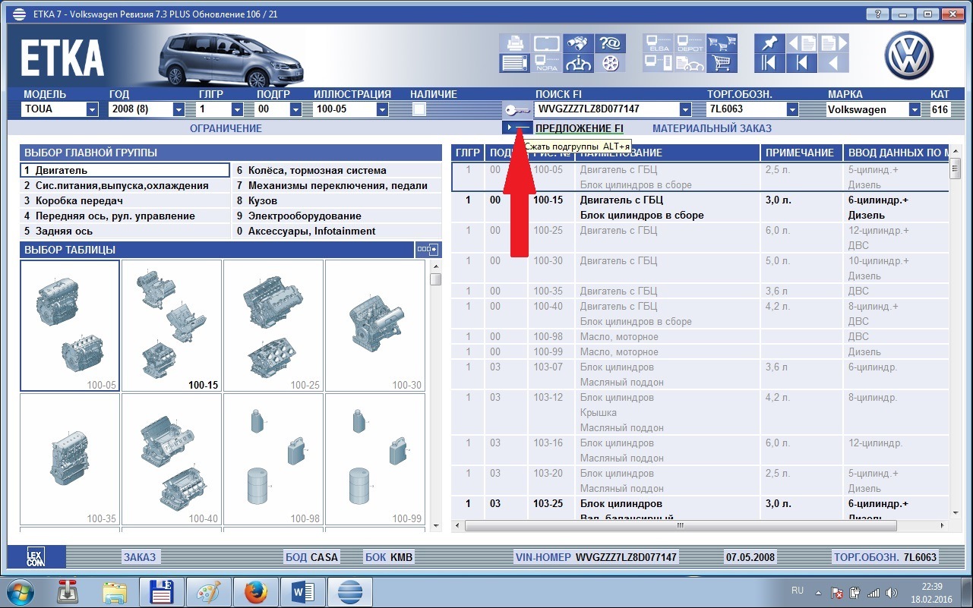The width and height of the screenshot is (973, 608).
Task: Click the wheel rim icon
Action: (609, 63)
